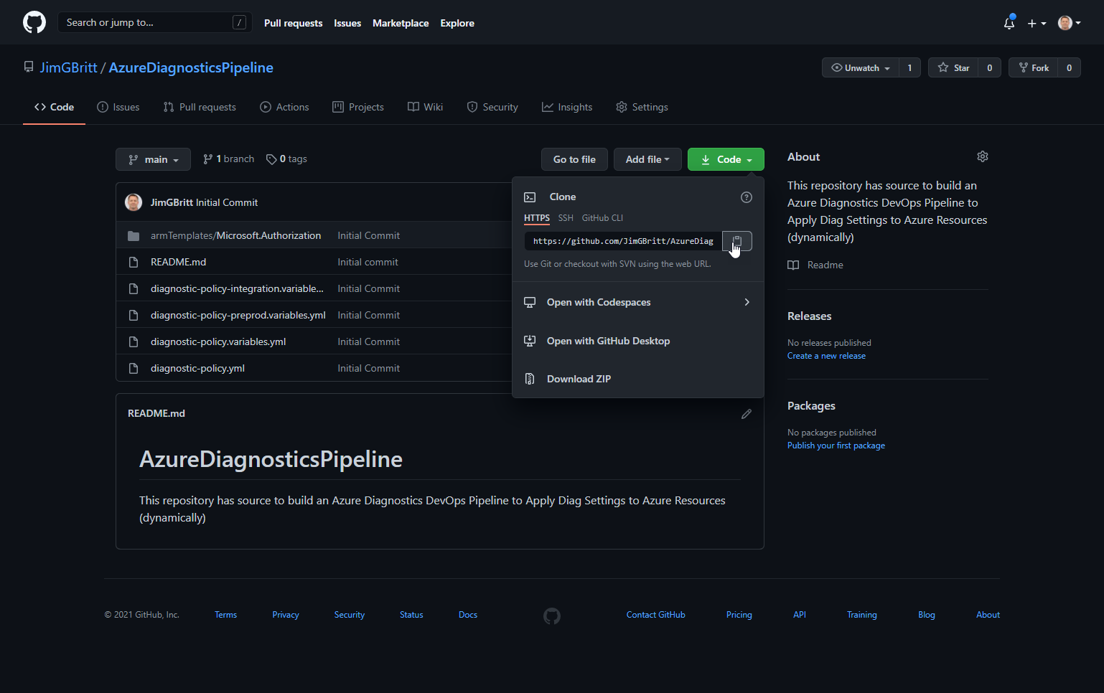Open the footer Status link
Image resolution: width=1104 pixels, height=693 pixels.
[x=411, y=615]
